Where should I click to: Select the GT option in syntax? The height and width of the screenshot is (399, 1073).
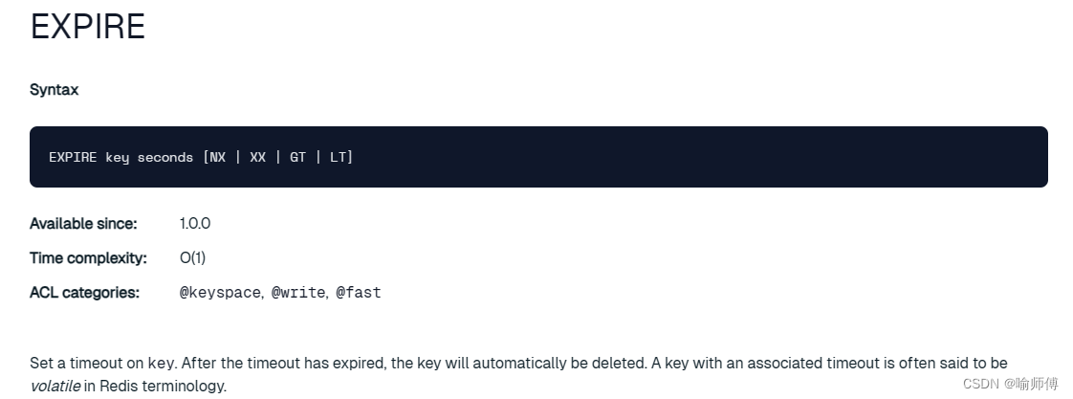click(x=297, y=157)
